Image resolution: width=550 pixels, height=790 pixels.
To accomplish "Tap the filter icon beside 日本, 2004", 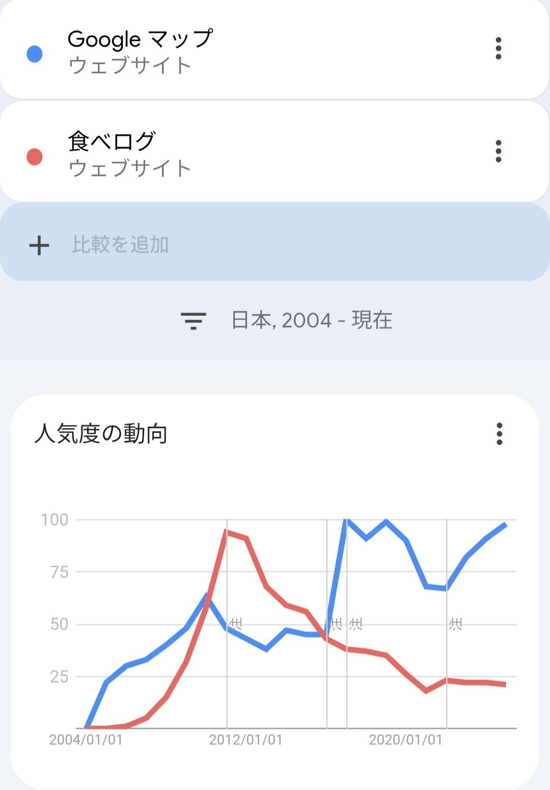I will 194,321.
